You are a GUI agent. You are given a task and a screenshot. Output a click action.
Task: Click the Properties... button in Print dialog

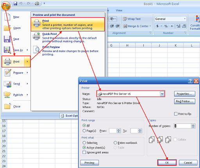pyautogui.click(x=184, y=94)
